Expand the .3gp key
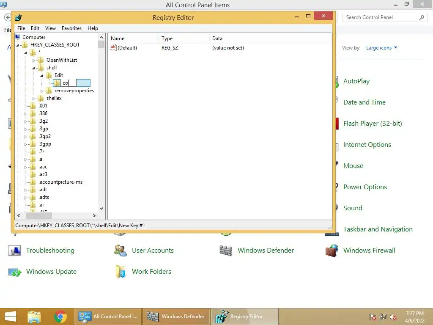The width and height of the screenshot is (433, 325). click(26, 129)
